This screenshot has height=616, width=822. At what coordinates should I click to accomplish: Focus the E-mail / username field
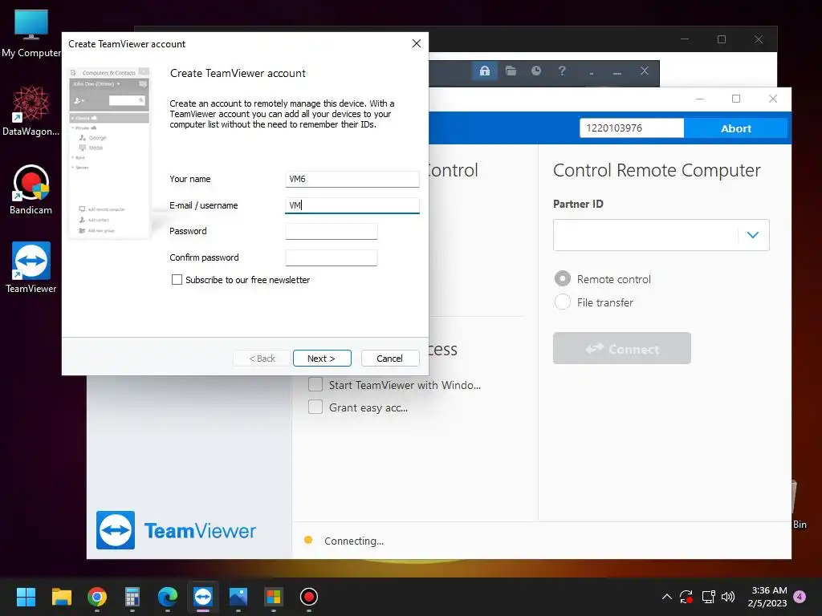click(352, 205)
